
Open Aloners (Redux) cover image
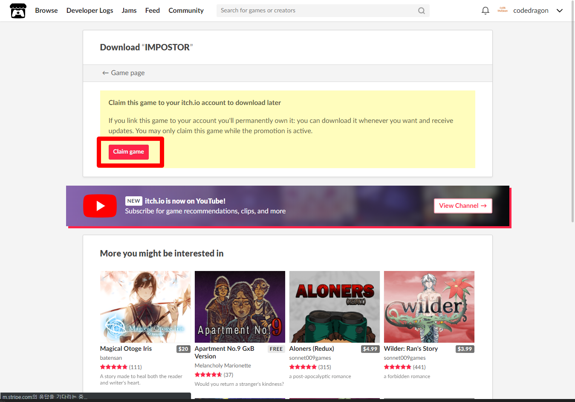pos(335,307)
